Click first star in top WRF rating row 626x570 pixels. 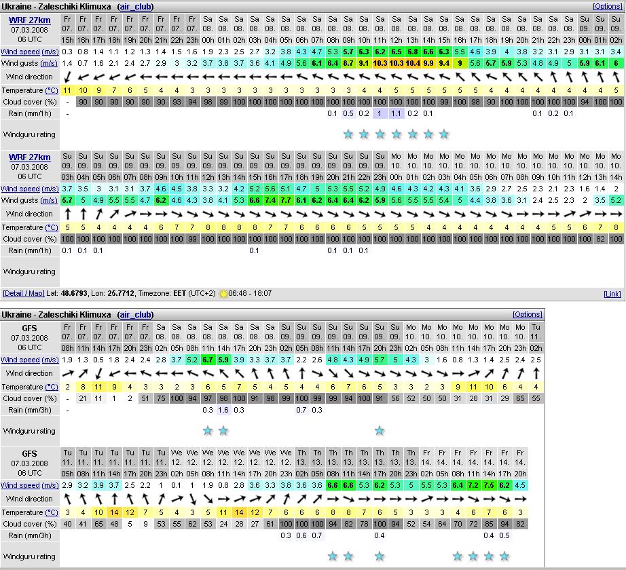tap(348, 134)
